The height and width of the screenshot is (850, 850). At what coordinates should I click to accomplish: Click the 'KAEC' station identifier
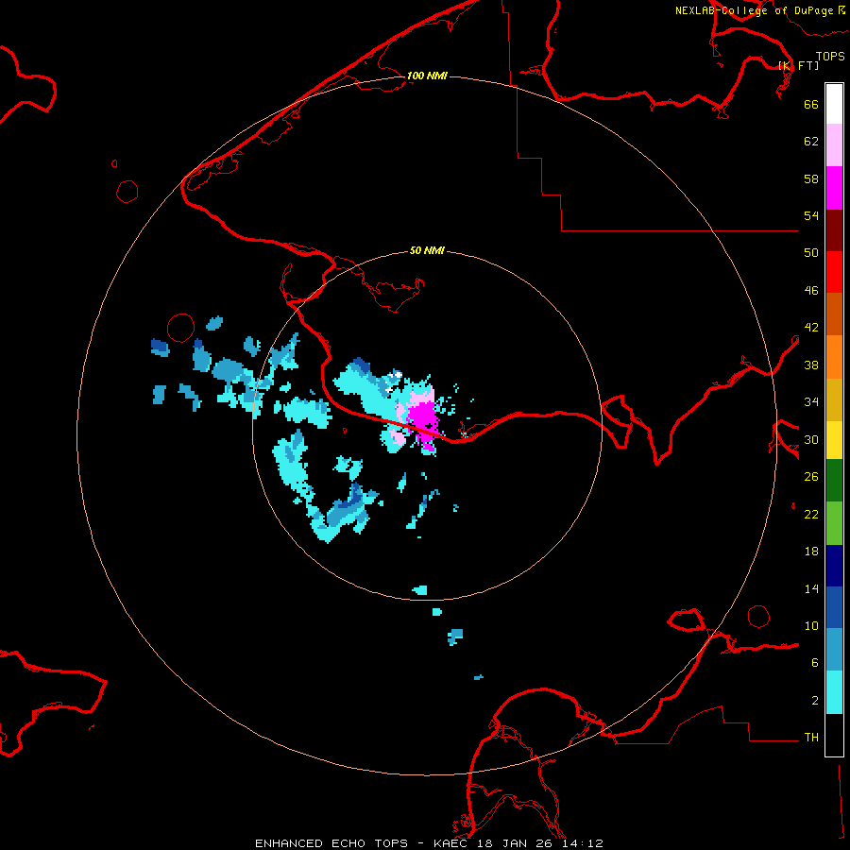(x=450, y=843)
